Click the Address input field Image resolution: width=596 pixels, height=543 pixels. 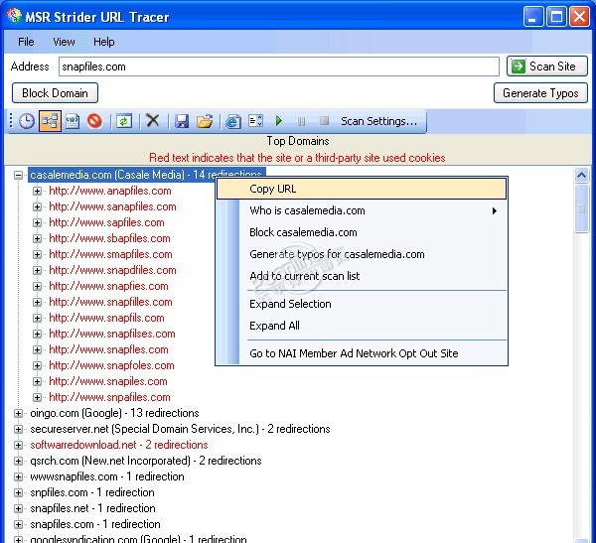pos(278,67)
